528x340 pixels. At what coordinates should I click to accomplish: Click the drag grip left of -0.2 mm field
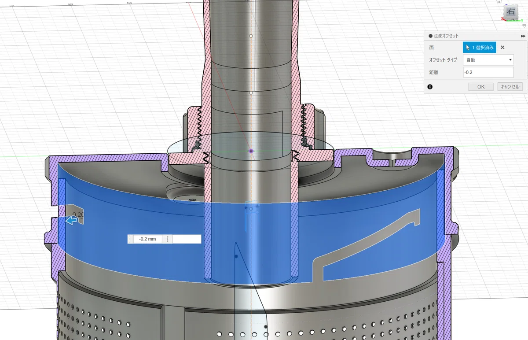click(x=130, y=239)
